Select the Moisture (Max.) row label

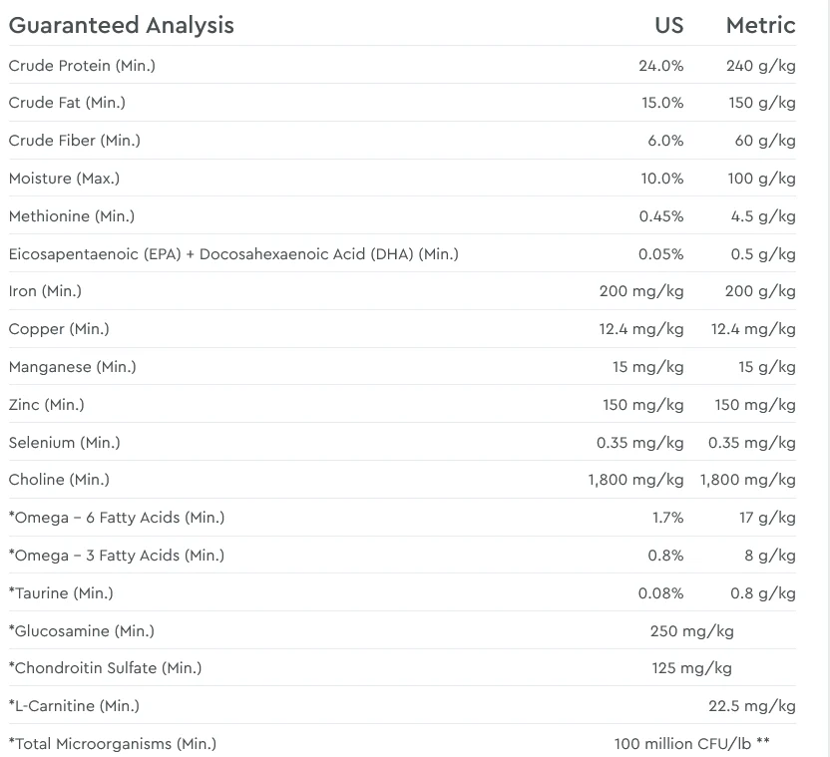click(64, 179)
